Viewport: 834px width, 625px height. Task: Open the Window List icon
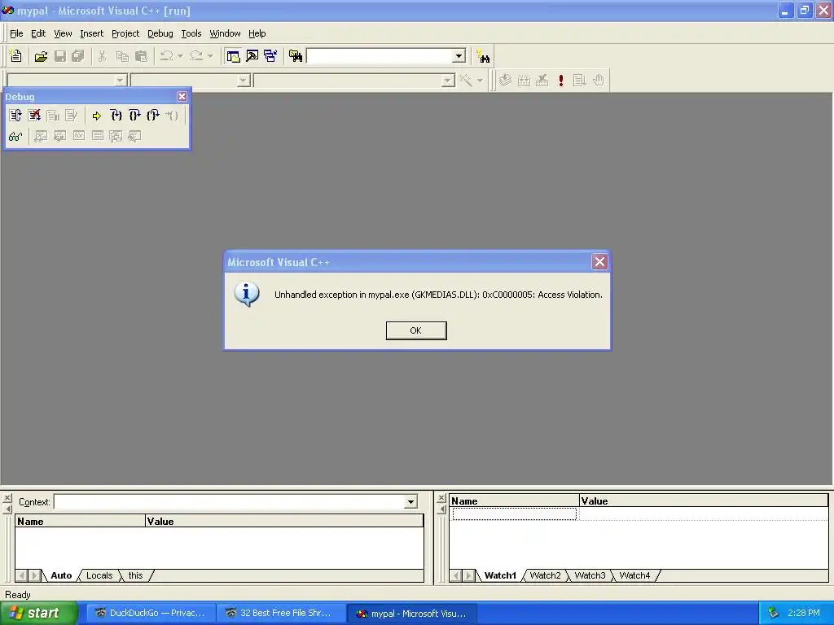tap(270, 56)
